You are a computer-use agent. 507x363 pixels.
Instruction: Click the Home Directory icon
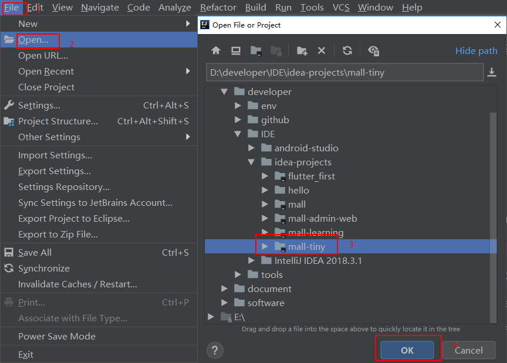tap(216, 51)
